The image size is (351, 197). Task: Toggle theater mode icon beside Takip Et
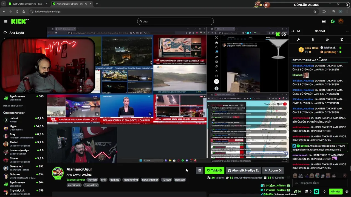click(200, 170)
